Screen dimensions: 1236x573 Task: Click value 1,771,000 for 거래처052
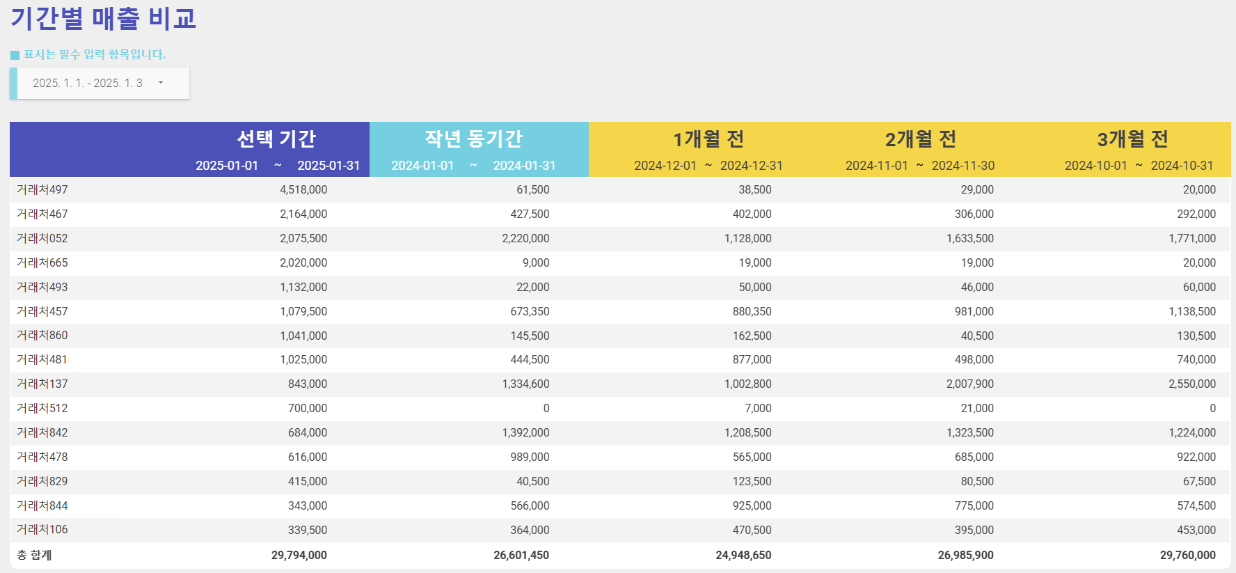point(1192,239)
